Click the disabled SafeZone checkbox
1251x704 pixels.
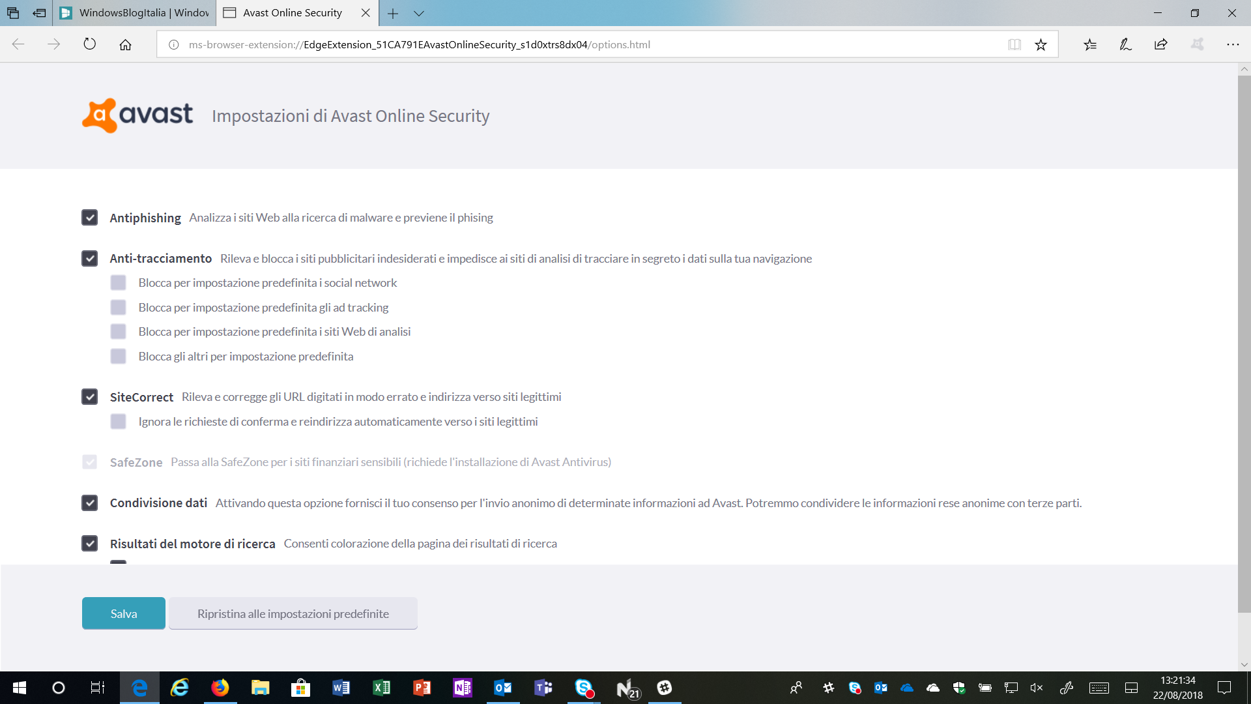pos(90,462)
